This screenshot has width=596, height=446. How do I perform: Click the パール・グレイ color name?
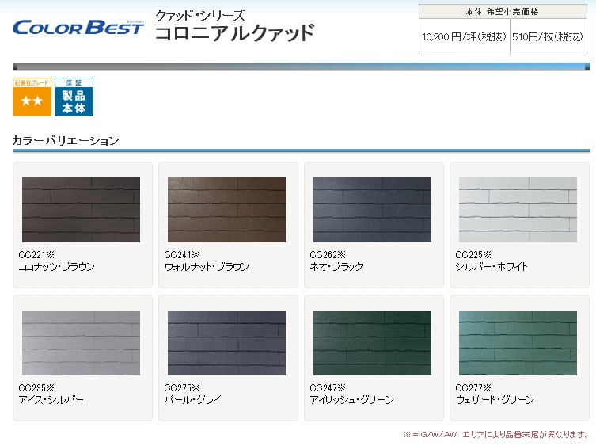pyautogui.click(x=192, y=400)
